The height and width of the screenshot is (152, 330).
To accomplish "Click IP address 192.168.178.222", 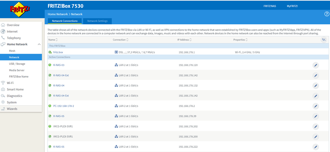I will [x=188, y=147].
